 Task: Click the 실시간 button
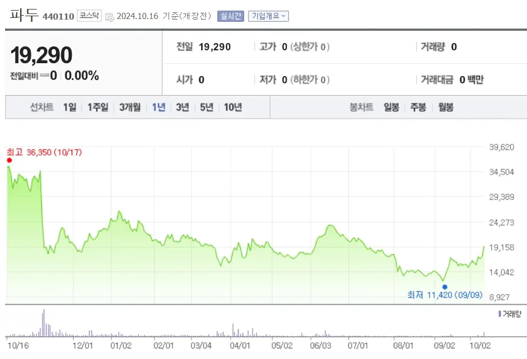[x=231, y=16]
